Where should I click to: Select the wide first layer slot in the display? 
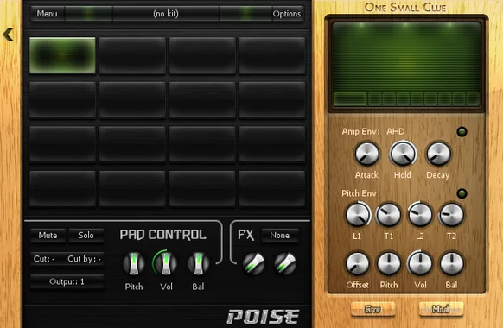point(350,99)
